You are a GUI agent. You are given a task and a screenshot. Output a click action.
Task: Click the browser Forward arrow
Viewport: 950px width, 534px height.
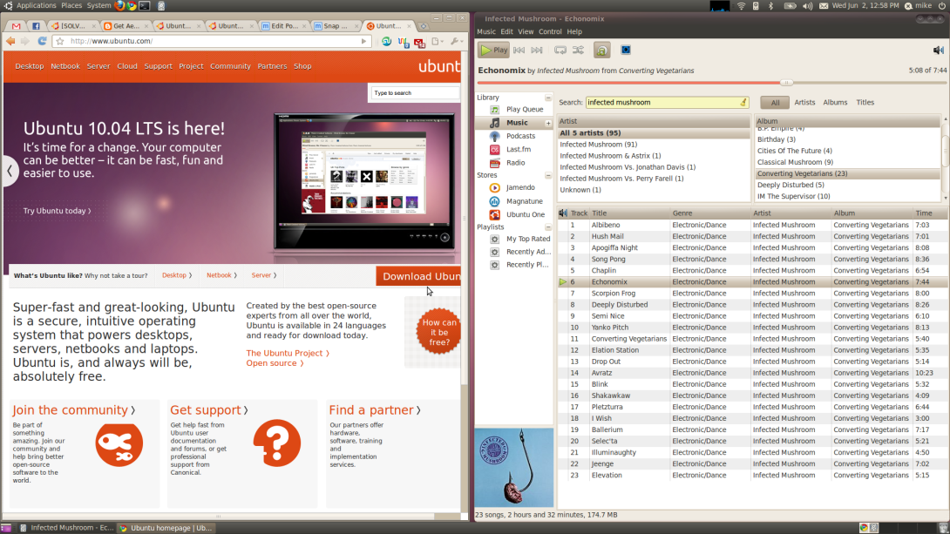(25, 41)
